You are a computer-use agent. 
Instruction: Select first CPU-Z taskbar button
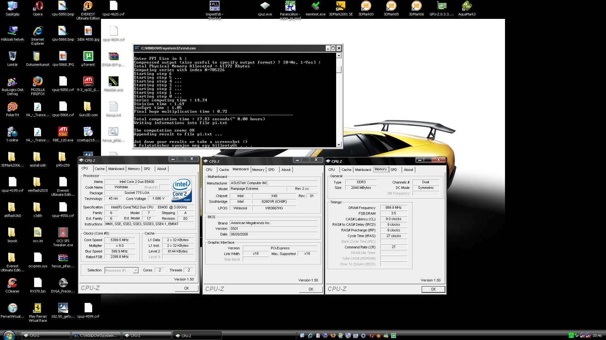[x=46, y=336]
